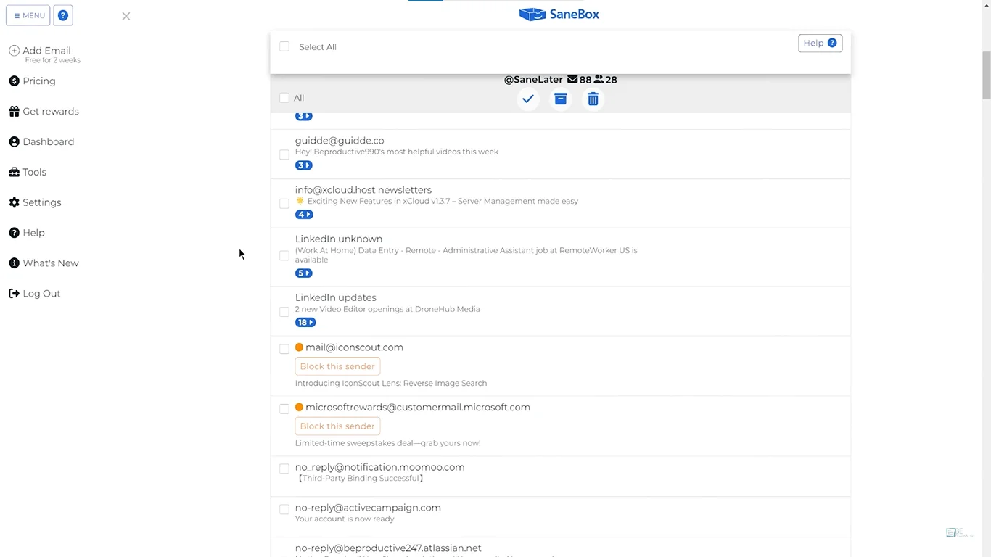Expand the 5 LinkedIn unknown messages

click(x=303, y=273)
